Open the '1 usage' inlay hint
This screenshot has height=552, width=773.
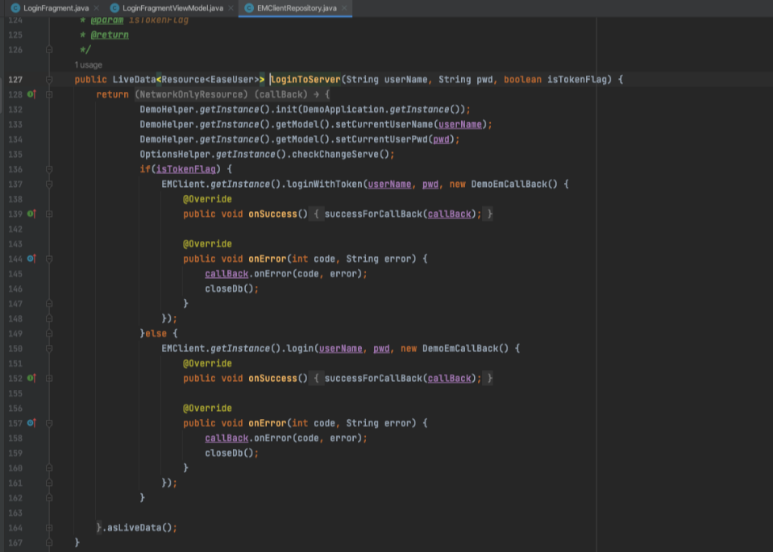(x=88, y=64)
